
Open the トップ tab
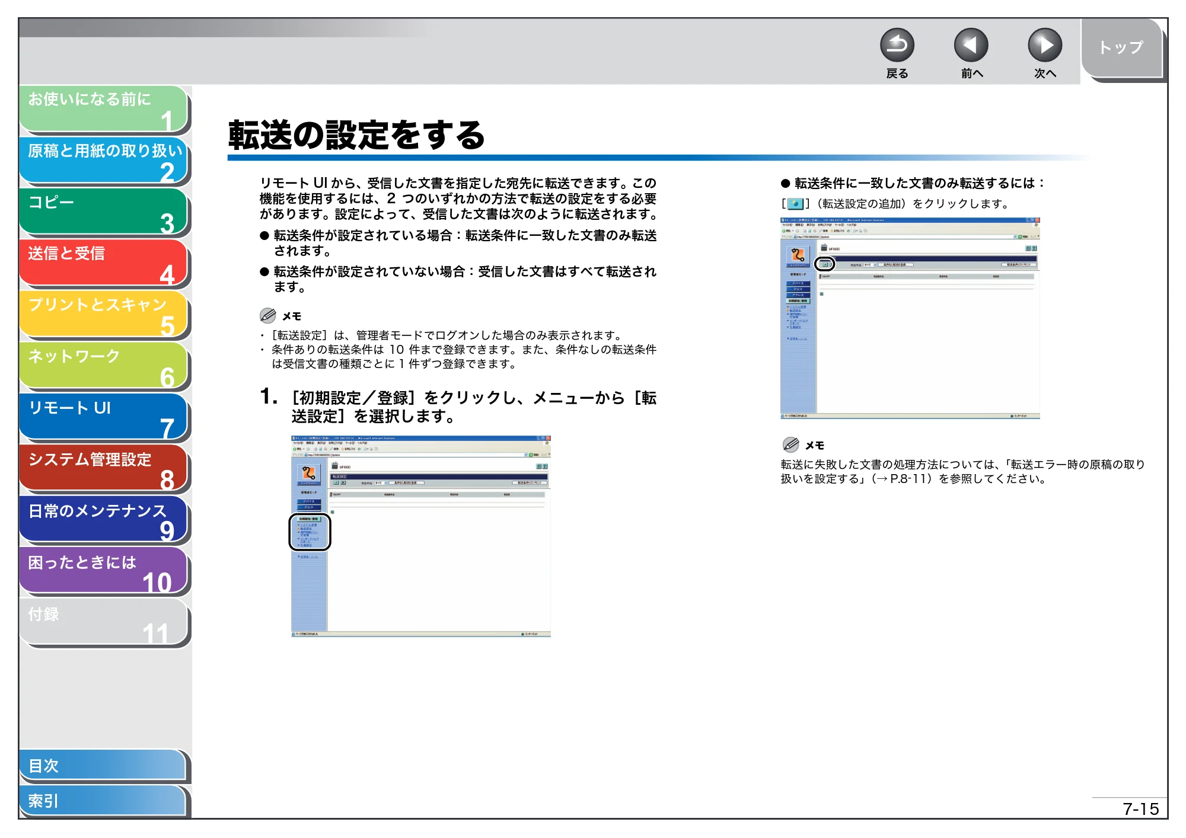click(x=1121, y=48)
